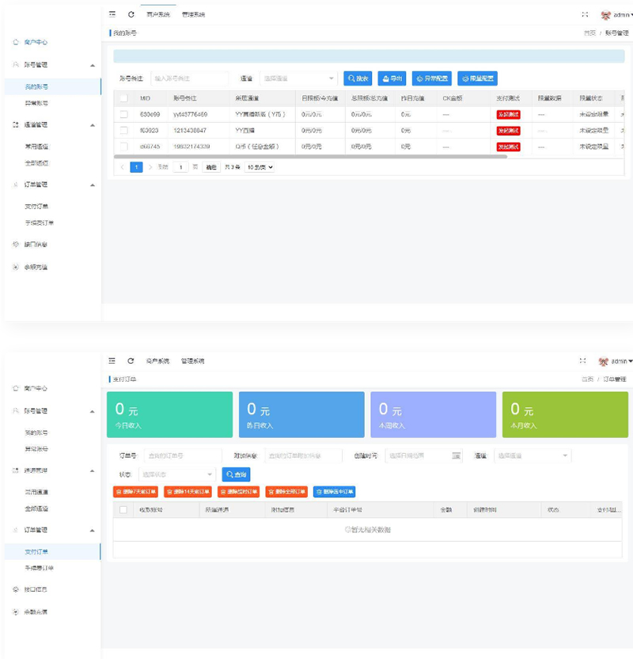Check the box for account MID 630699
633x659 pixels.
(123, 114)
